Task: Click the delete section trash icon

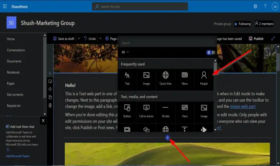Action: point(50,105)
